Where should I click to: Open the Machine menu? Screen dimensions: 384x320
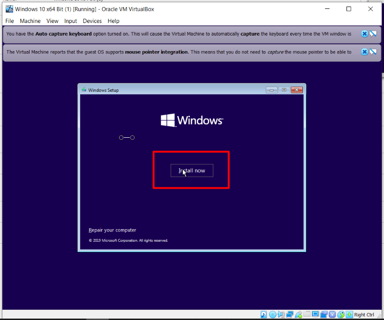point(30,21)
